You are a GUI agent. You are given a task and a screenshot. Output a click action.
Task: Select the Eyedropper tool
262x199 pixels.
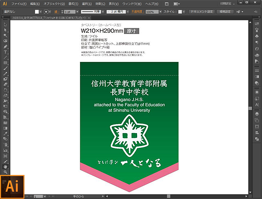click(x=5, y=133)
